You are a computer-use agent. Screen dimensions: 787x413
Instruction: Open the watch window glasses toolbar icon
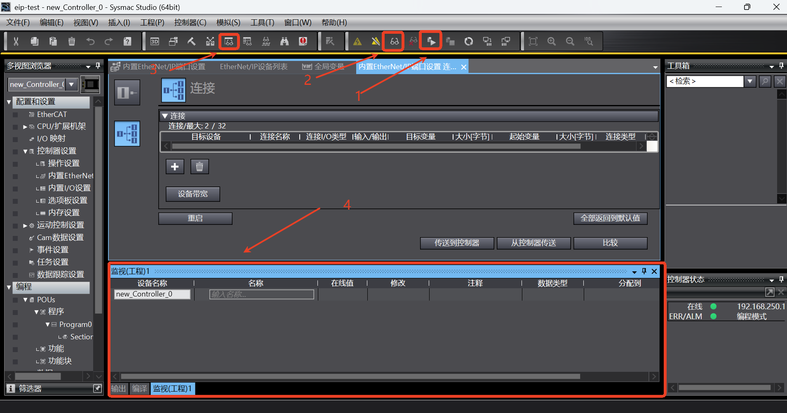click(229, 41)
